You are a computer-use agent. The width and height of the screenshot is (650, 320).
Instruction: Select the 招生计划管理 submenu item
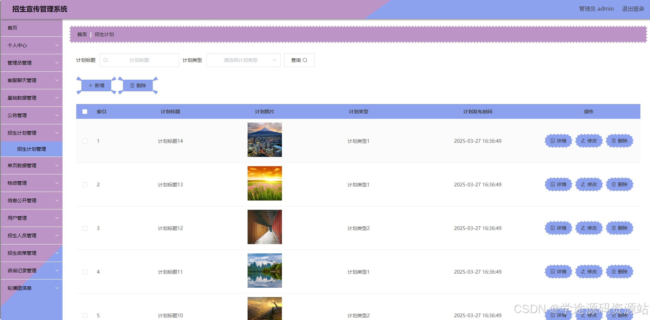point(32,149)
